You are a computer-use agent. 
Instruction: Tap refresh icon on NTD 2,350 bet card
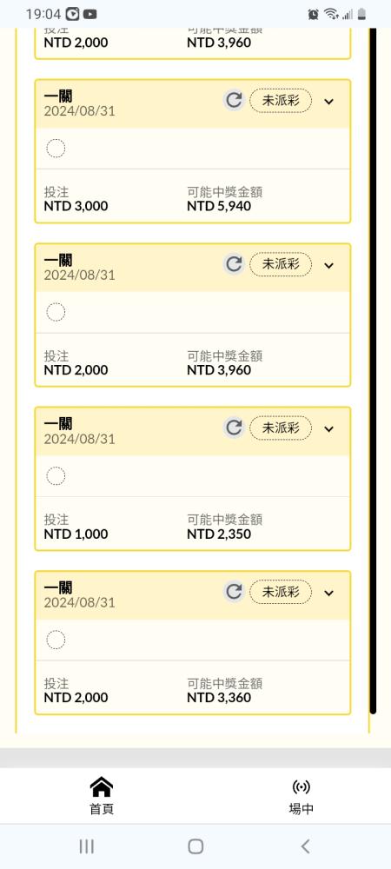click(x=234, y=428)
